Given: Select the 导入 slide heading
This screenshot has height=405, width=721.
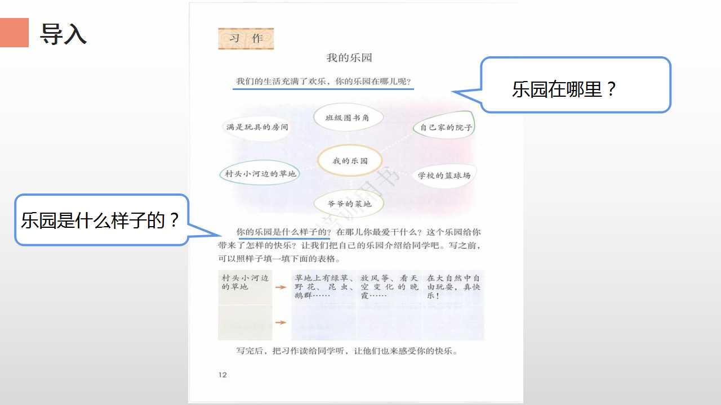Looking at the screenshot, I should [x=63, y=34].
